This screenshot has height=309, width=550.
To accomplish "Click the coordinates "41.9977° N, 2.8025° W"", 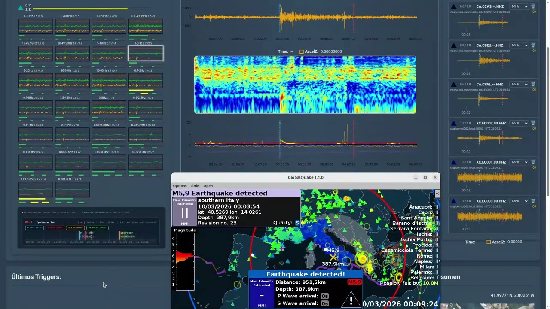I will coord(512,295).
